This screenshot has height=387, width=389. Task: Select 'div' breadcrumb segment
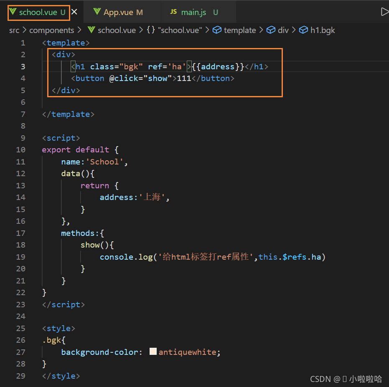click(283, 30)
